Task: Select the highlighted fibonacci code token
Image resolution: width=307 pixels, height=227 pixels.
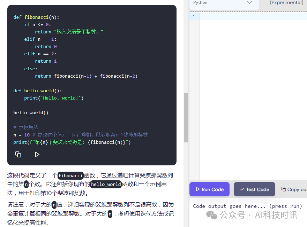Action: click(x=70, y=176)
